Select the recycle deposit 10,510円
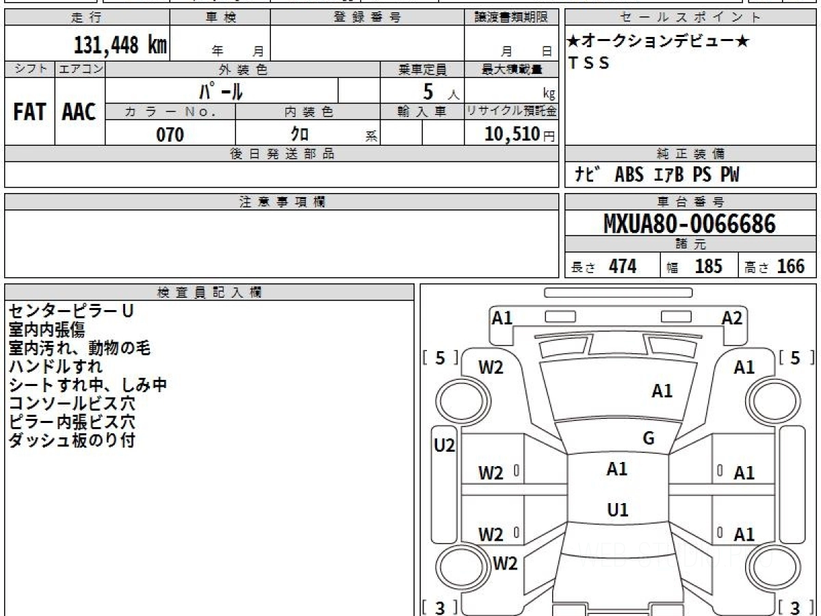Image resolution: width=821 pixels, height=616 pixels. tap(520, 134)
